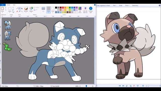This screenshot has height=91, width=161.
Task: Click zoom out minus in Paint status bar
Action: [x=80, y=86]
